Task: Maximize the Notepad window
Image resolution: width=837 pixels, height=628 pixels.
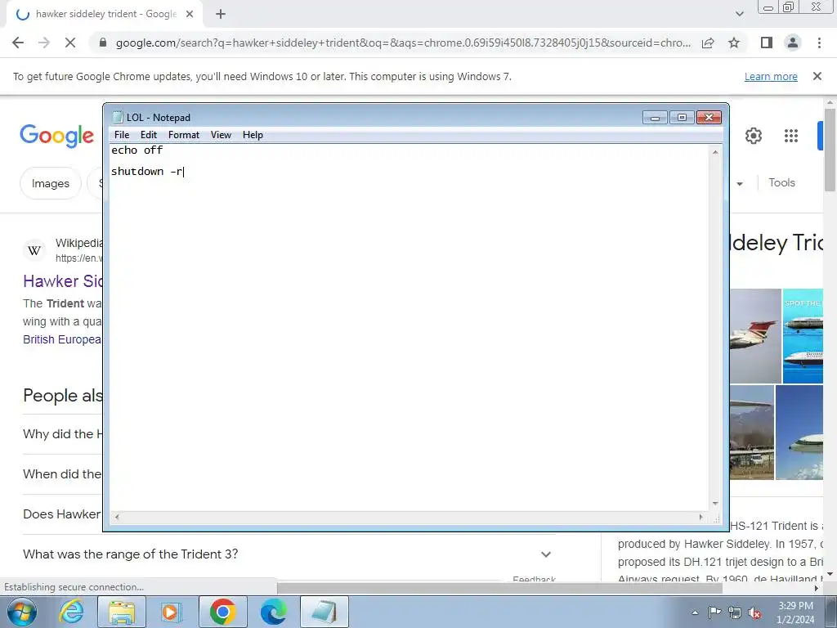Action: point(682,118)
